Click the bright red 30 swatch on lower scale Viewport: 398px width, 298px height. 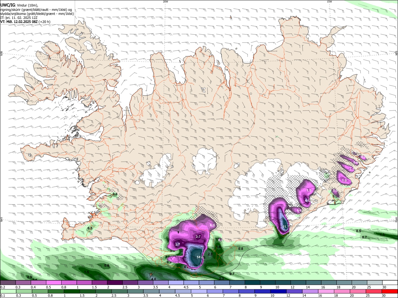point(390,291)
